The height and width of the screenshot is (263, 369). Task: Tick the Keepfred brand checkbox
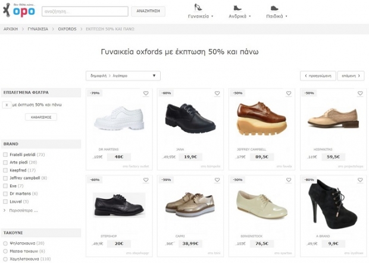coord(5,170)
